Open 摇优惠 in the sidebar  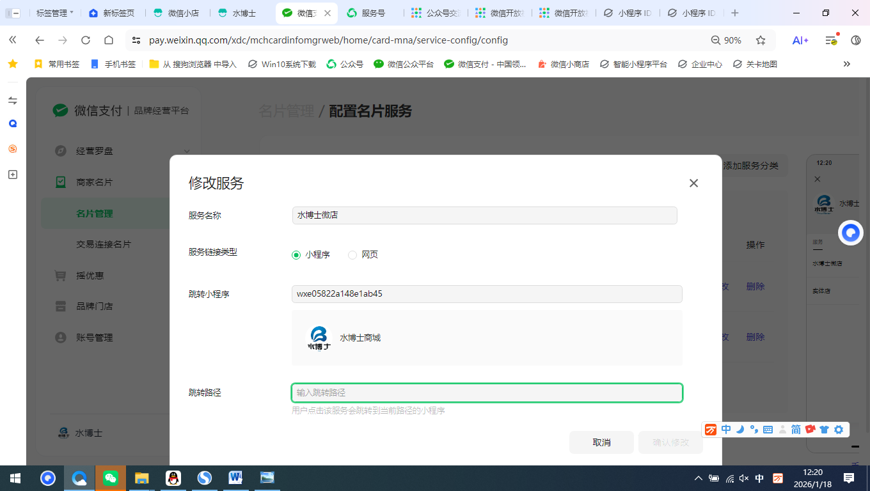click(90, 276)
